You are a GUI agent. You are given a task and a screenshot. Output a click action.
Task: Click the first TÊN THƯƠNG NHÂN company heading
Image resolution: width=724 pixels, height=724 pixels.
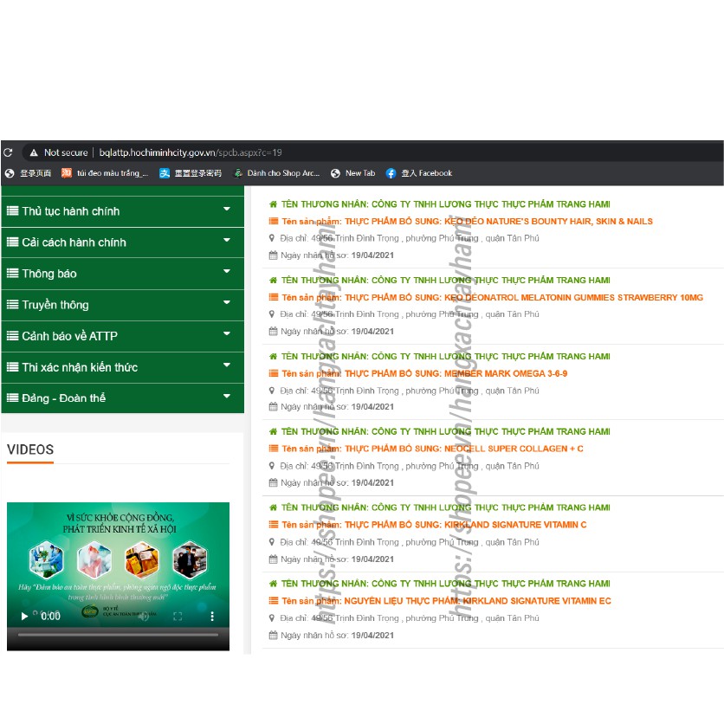coord(446,204)
